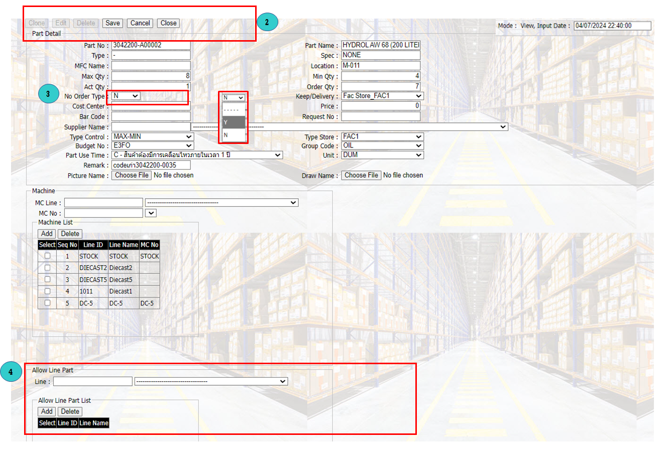This screenshot has height=458, width=672.
Task: Click the Cancel button
Action: pos(140,23)
